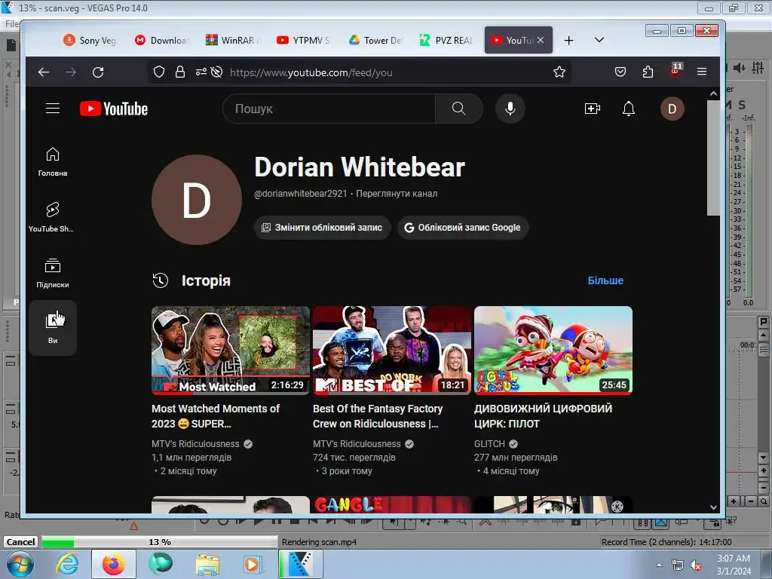
Task: Switch to Download tab
Action: [x=163, y=41]
